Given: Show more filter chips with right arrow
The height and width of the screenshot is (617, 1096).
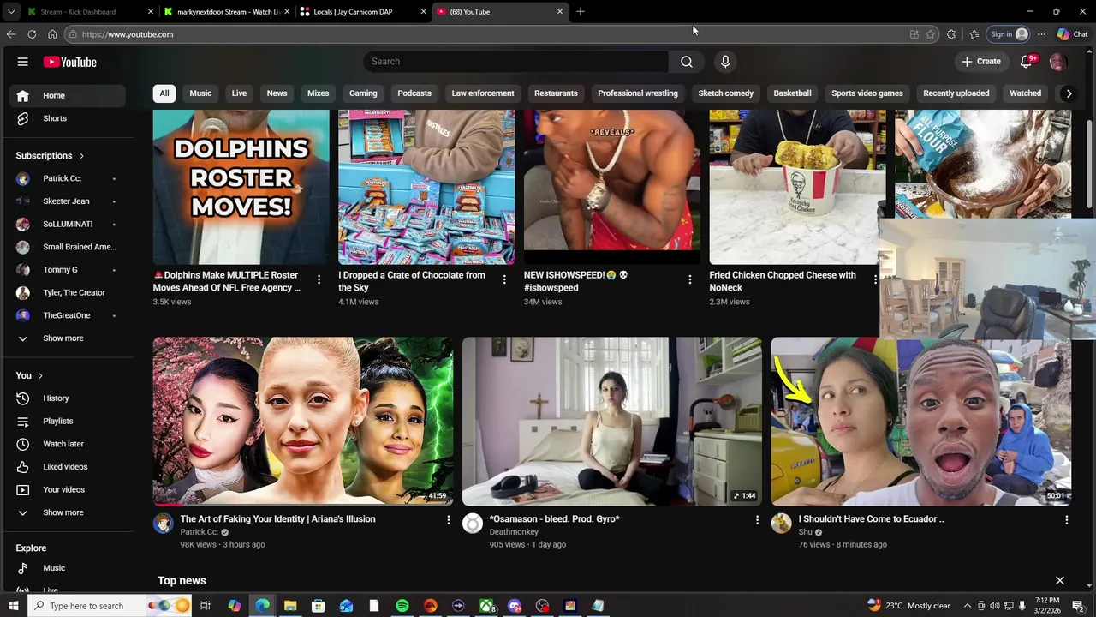Looking at the screenshot, I should 1069,93.
